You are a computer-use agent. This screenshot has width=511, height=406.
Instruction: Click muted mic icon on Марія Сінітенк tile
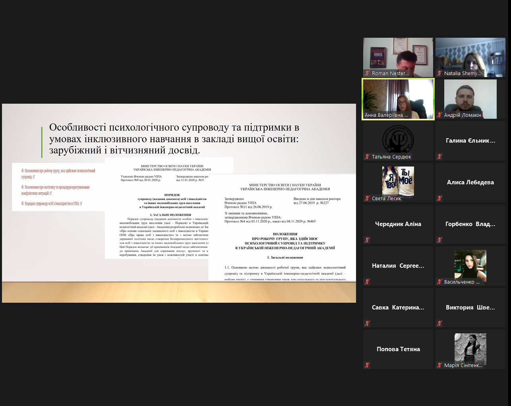coord(439,365)
